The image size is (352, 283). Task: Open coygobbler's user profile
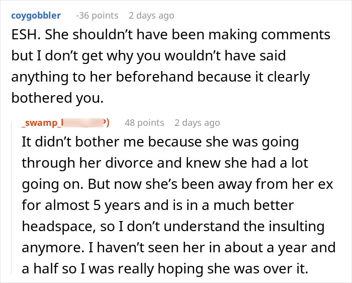click(x=36, y=16)
